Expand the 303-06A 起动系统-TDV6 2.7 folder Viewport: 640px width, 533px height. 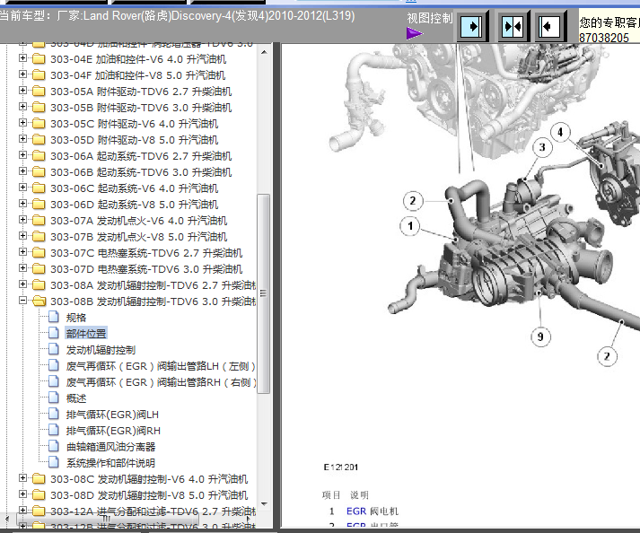click(22, 155)
